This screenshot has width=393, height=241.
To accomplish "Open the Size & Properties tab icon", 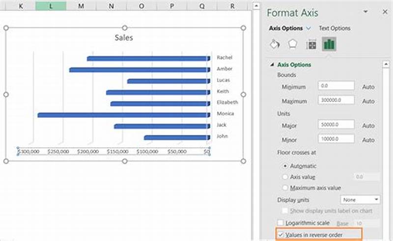I will (311, 45).
